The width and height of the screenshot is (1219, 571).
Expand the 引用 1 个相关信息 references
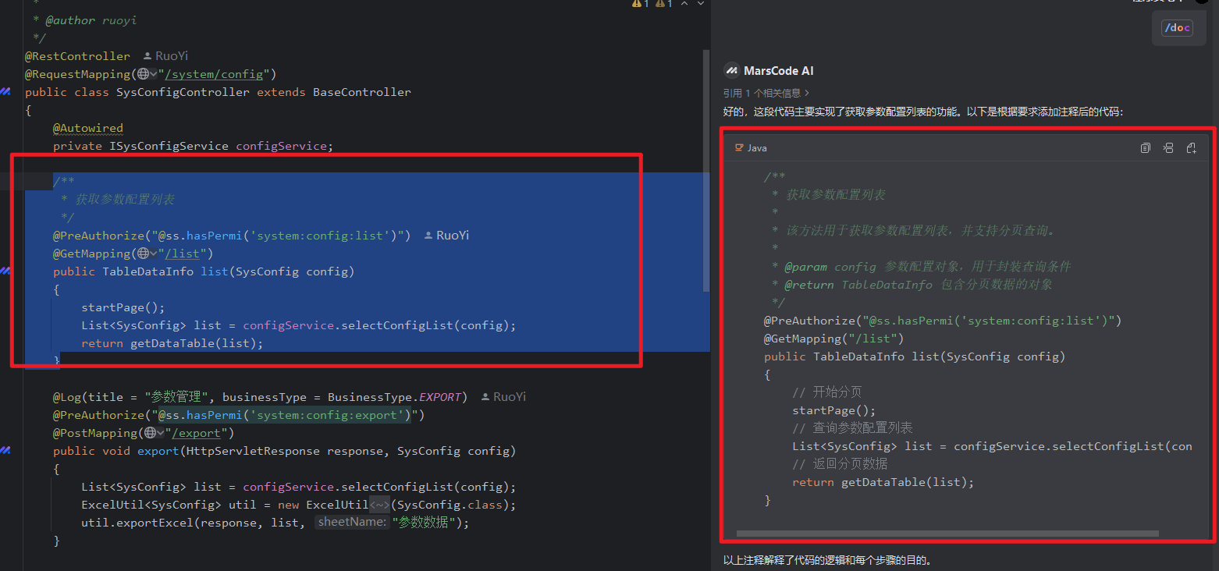point(766,93)
